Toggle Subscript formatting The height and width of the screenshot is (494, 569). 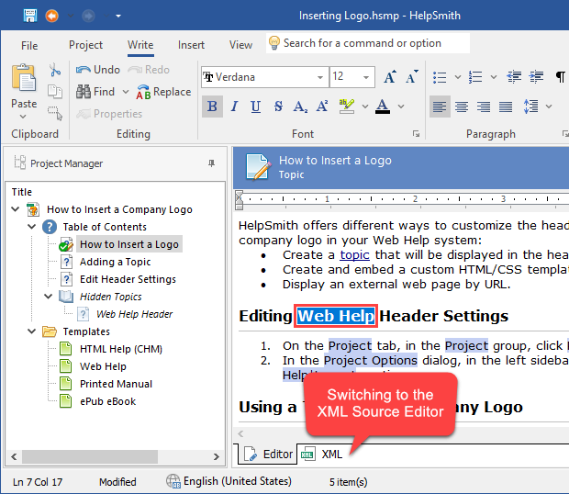[x=300, y=107]
